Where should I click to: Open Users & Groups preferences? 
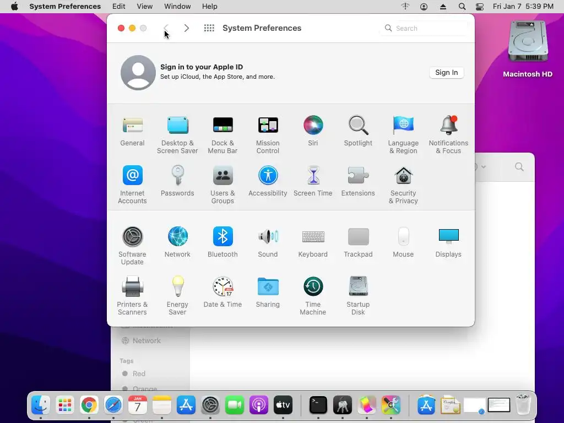(223, 185)
